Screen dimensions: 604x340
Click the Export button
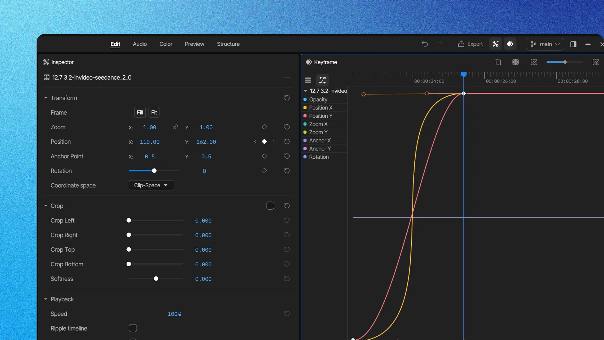click(470, 44)
